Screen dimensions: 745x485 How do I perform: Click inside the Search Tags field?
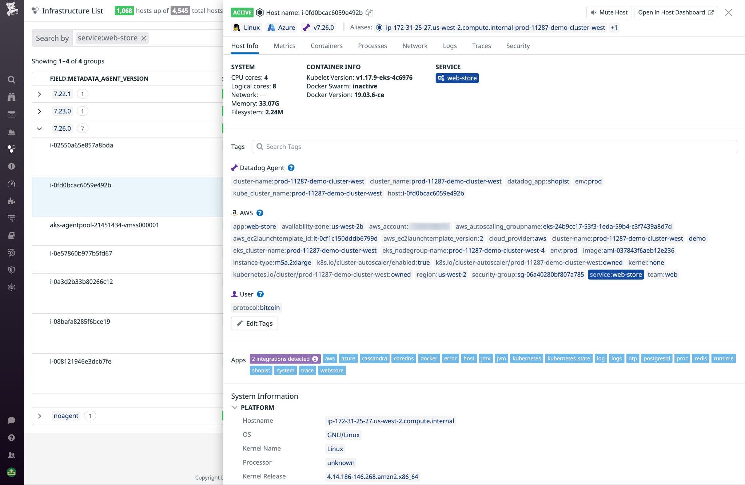click(x=364, y=146)
